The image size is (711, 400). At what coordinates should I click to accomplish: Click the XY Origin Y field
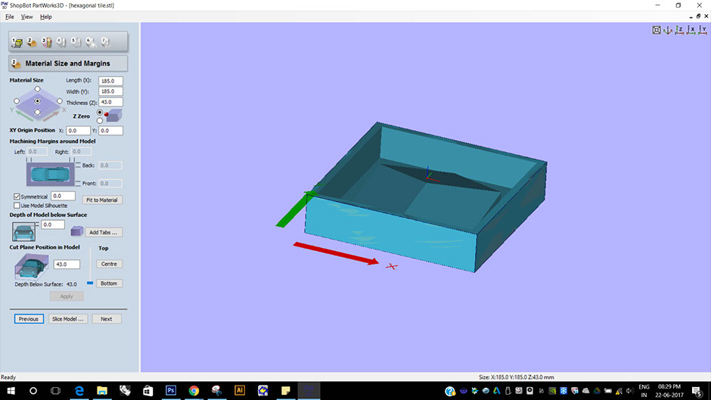pos(110,131)
